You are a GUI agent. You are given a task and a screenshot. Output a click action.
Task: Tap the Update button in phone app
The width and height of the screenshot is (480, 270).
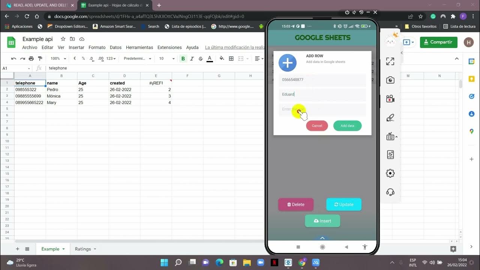click(x=344, y=204)
